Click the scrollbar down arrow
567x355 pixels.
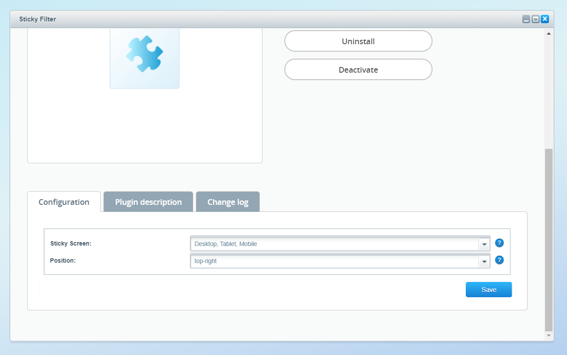tap(549, 336)
